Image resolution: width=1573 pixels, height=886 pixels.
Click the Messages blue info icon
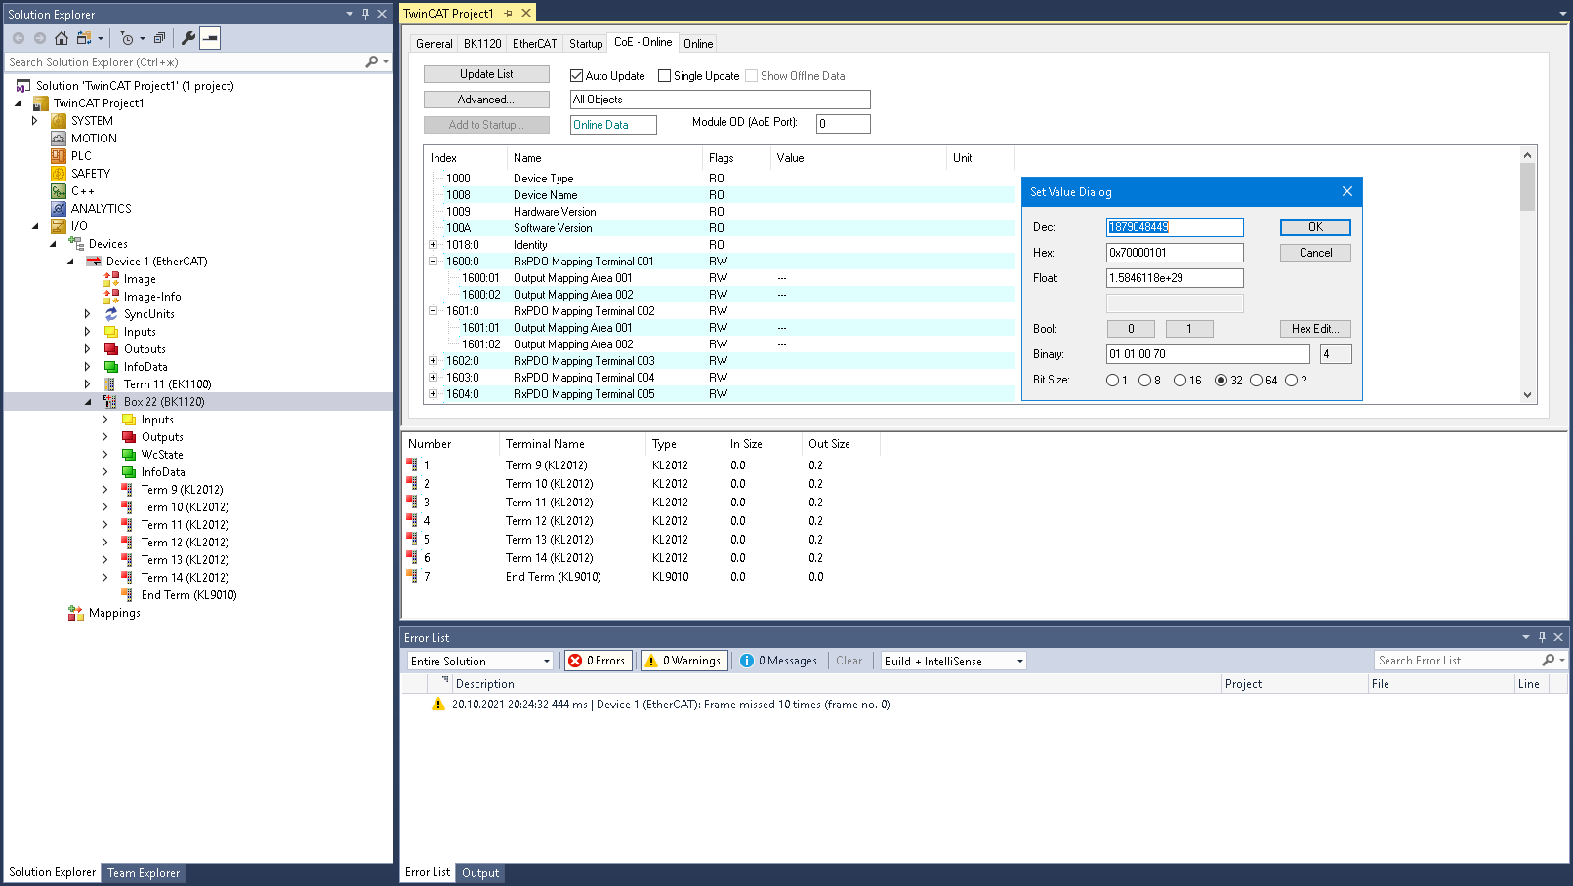[x=747, y=661]
